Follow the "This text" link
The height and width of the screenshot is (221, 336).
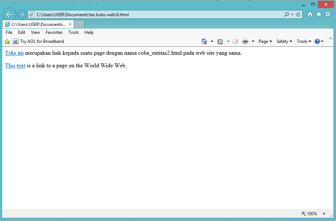[x=15, y=66]
